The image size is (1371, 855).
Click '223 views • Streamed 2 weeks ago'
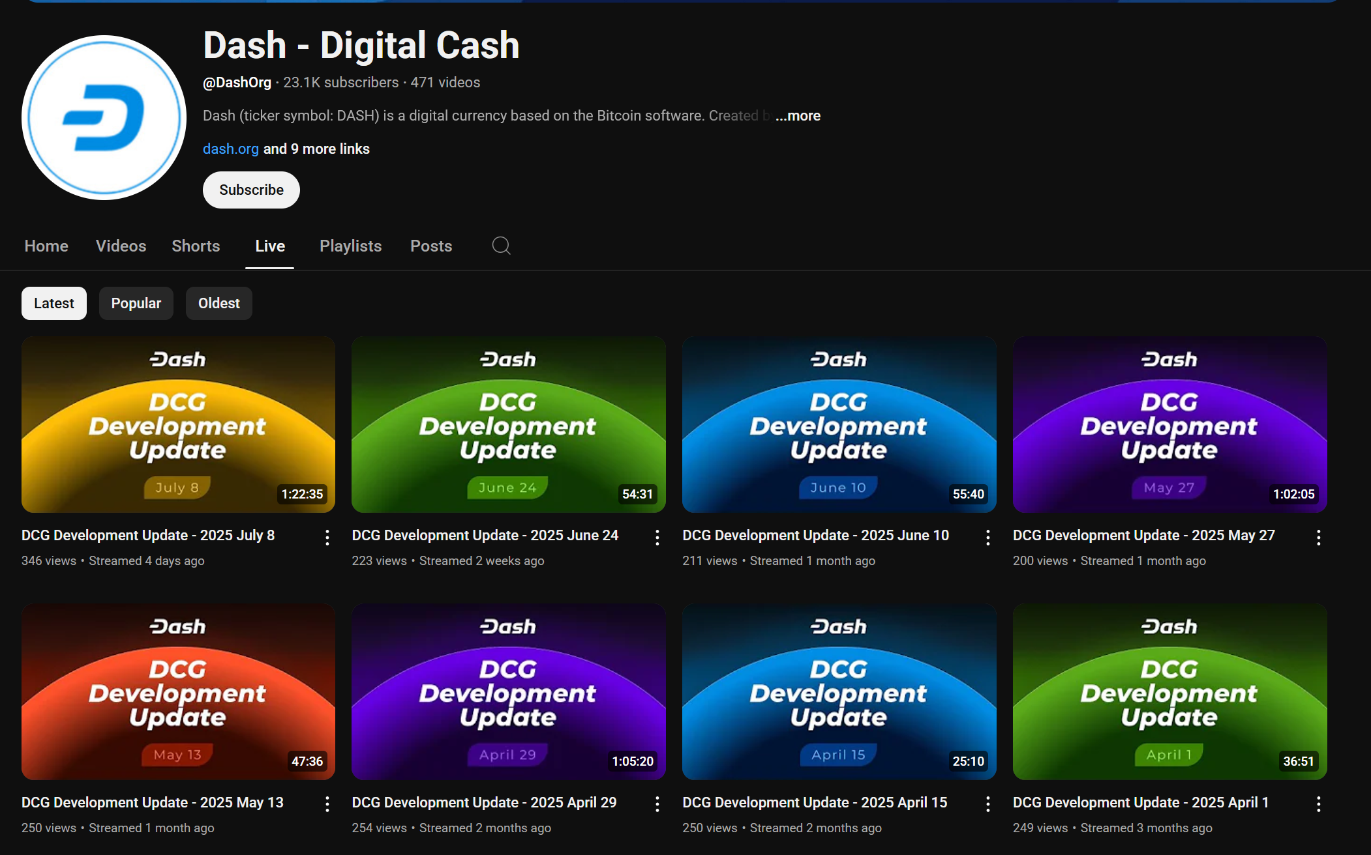[448, 560]
